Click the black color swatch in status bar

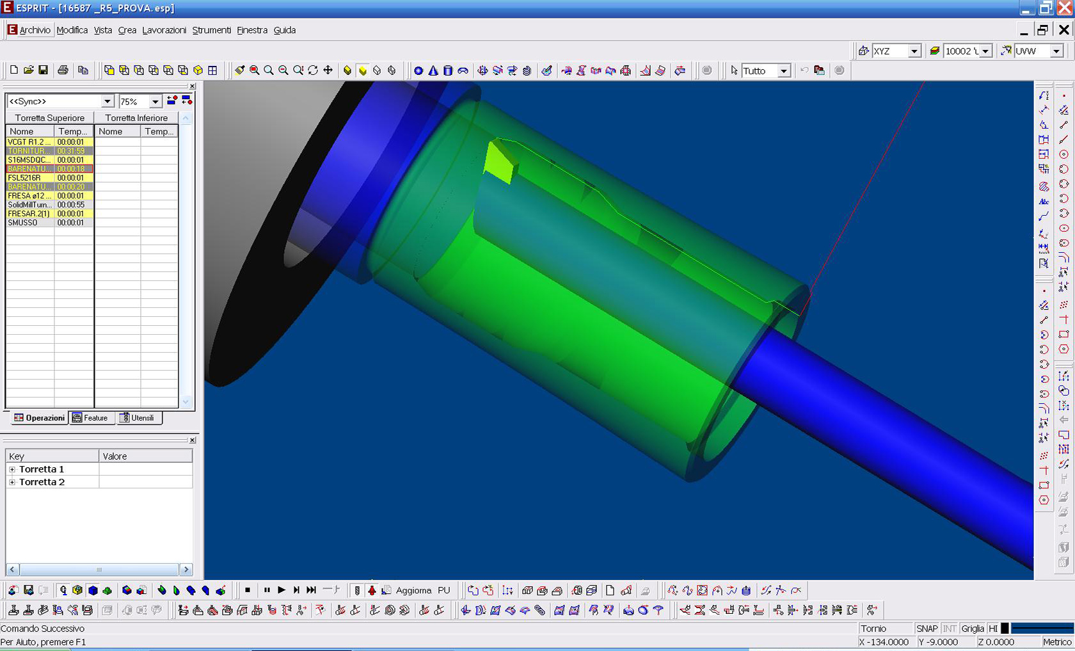1005,629
